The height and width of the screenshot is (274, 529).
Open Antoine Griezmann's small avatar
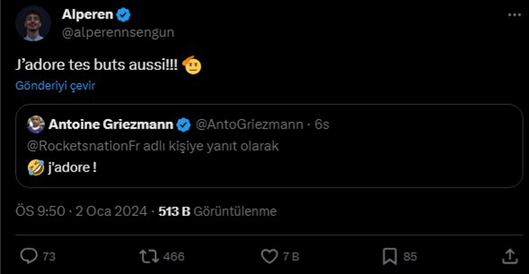tap(36, 124)
